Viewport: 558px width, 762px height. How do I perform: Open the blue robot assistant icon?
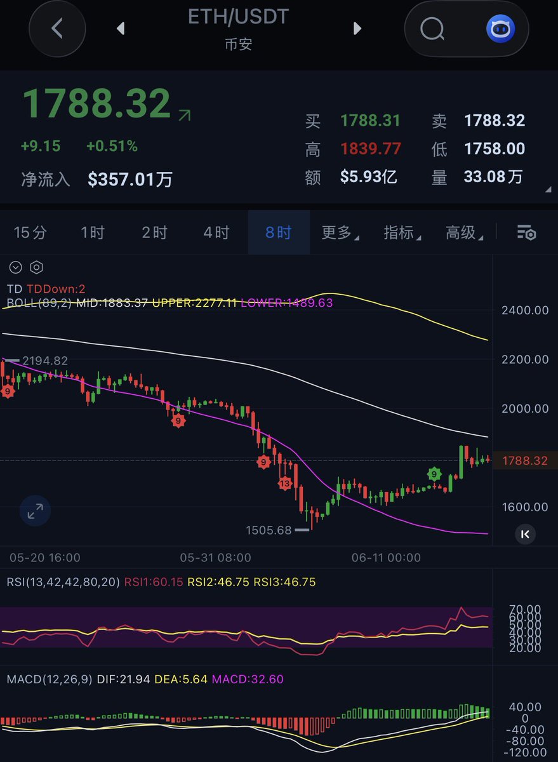tap(501, 29)
